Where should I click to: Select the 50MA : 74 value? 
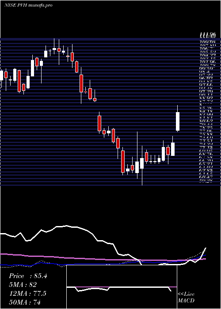tap(25, 302)
